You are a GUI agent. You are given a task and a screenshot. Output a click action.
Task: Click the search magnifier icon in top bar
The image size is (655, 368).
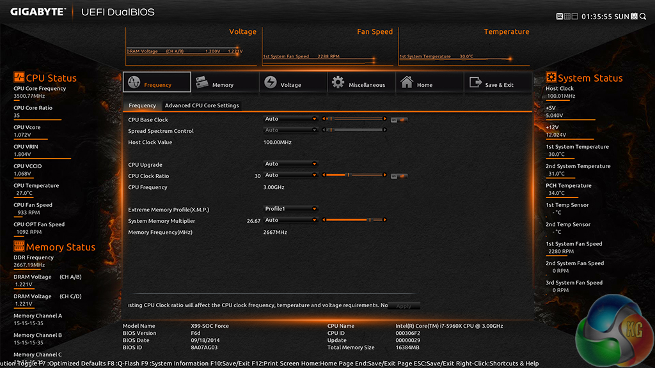click(x=642, y=17)
